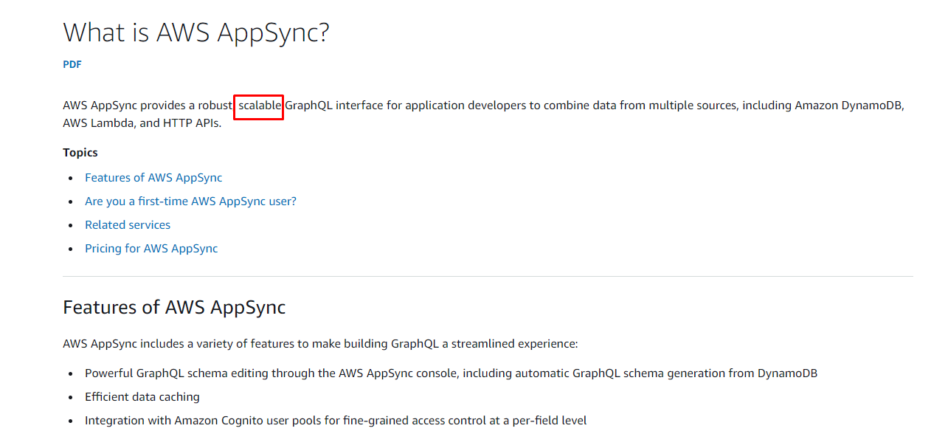The height and width of the screenshot is (448, 948).
Task: Select the Related services link
Action: [127, 224]
